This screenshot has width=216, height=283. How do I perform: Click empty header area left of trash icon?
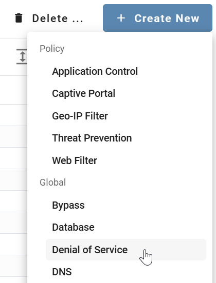click(6, 18)
